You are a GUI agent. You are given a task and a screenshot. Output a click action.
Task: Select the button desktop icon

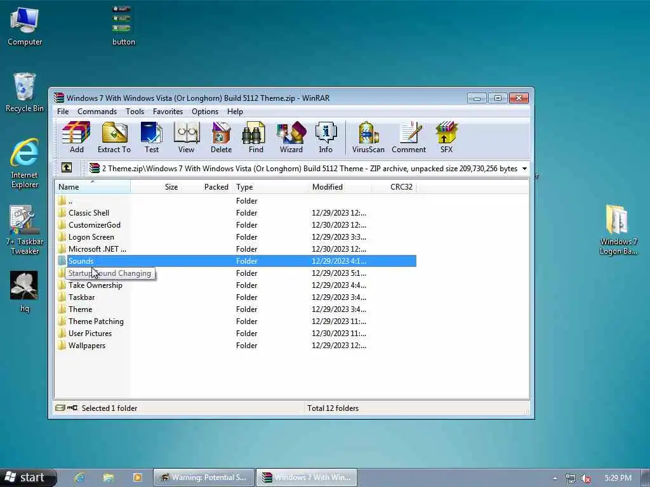[123, 25]
